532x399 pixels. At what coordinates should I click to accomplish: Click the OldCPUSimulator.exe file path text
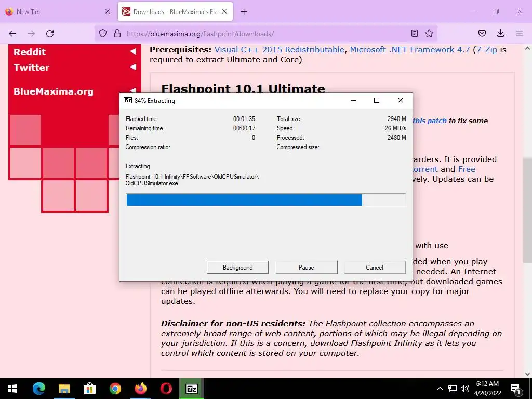[192, 180]
